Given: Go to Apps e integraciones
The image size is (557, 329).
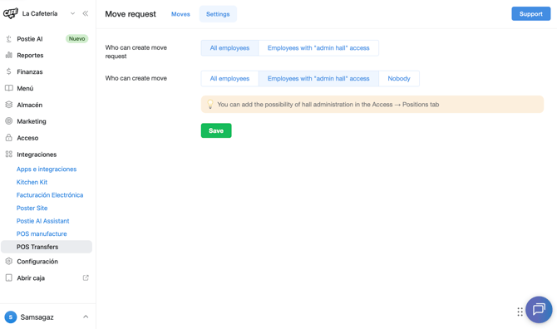Looking at the screenshot, I should [x=47, y=169].
